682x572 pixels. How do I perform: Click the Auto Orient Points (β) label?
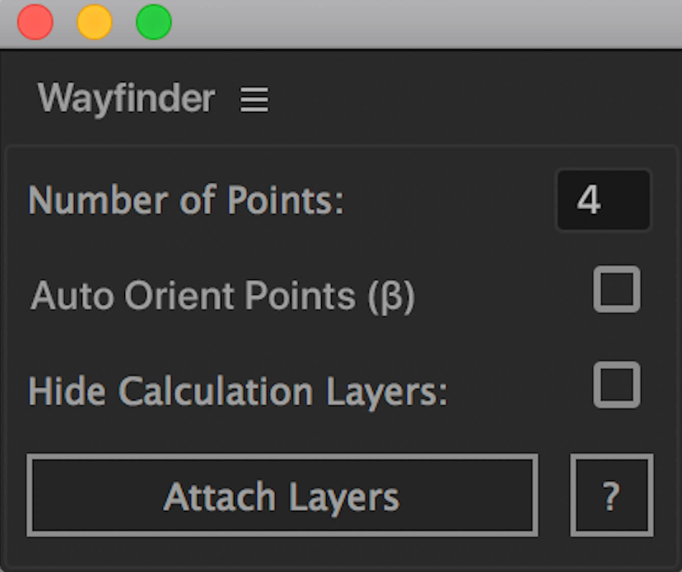(x=223, y=296)
